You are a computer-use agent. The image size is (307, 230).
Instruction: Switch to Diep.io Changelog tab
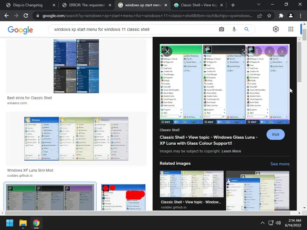click(28, 5)
